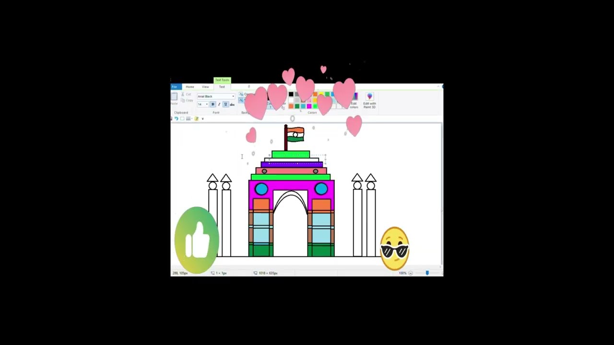This screenshot has width=614, height=345.
Task: Toggle Italic text formatting
Action: (x=219, y=104)
